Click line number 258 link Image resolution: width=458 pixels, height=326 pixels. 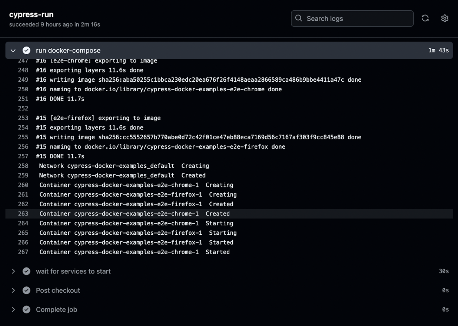tap(23, 166)
